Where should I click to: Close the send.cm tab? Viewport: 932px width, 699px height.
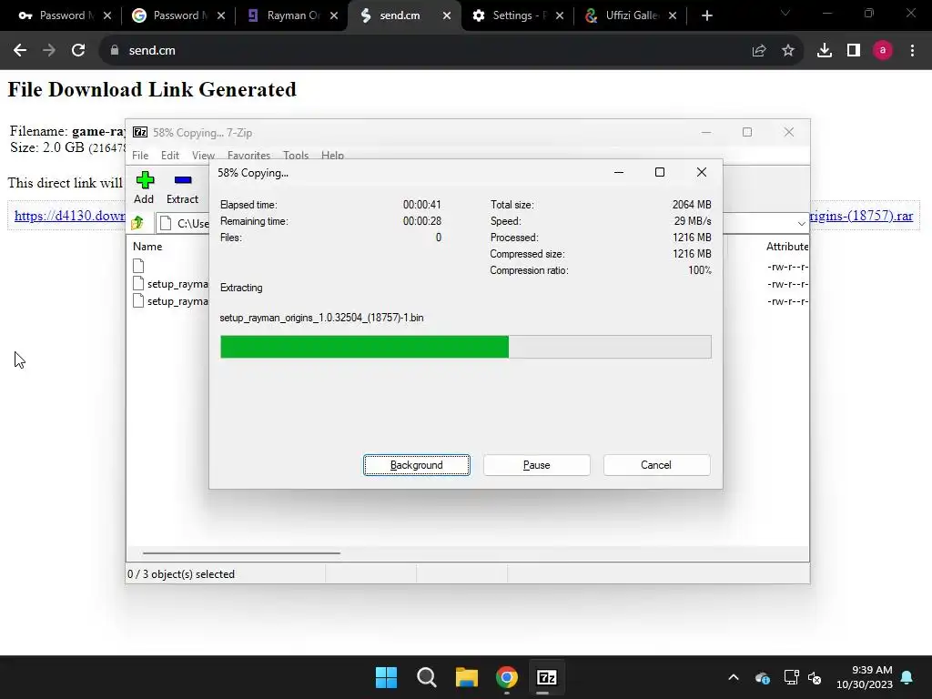coord(446,15)
